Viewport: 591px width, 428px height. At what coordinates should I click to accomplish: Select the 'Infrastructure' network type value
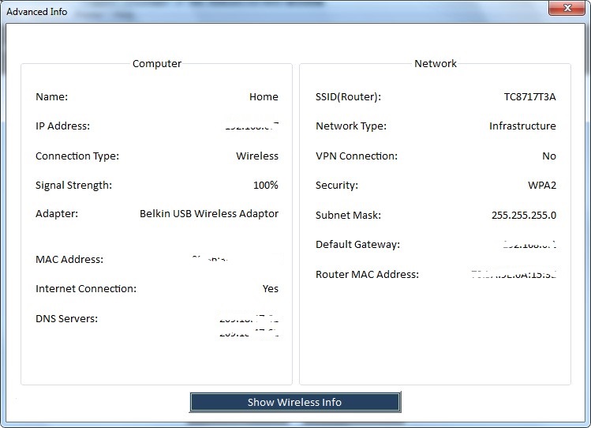tap(522, 126)
